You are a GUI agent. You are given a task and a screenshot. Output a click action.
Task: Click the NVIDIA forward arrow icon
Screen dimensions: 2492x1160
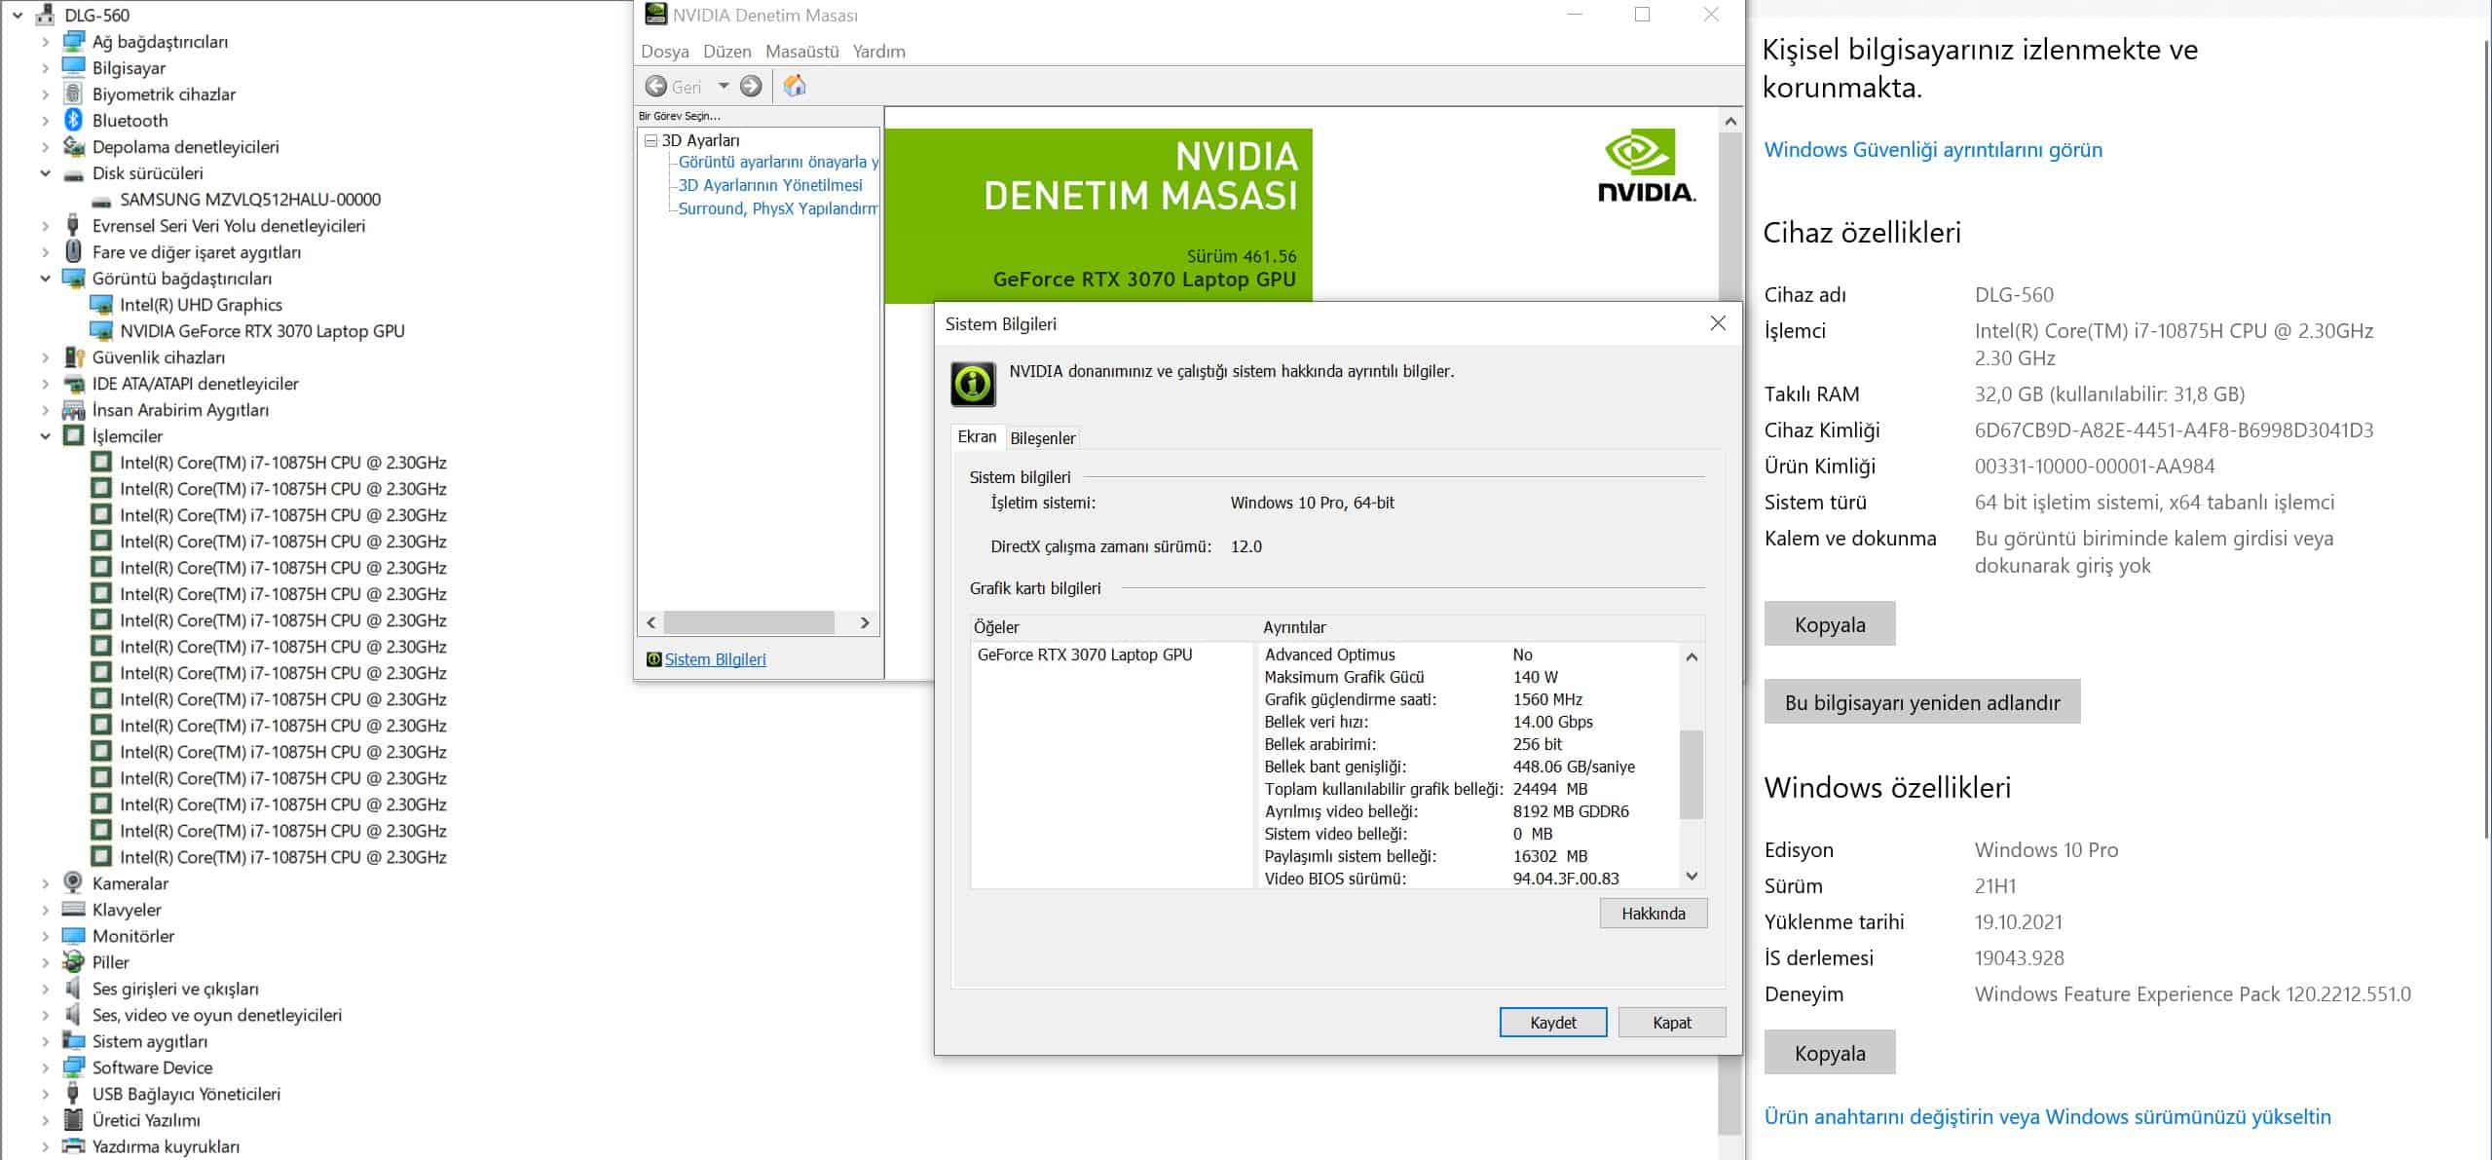pos(751,86)
